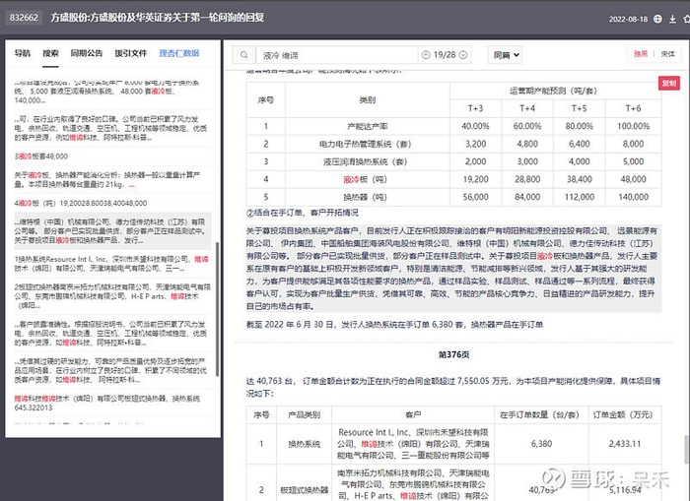
Task: Open the globe web link icon
Action: pos(657,19)
